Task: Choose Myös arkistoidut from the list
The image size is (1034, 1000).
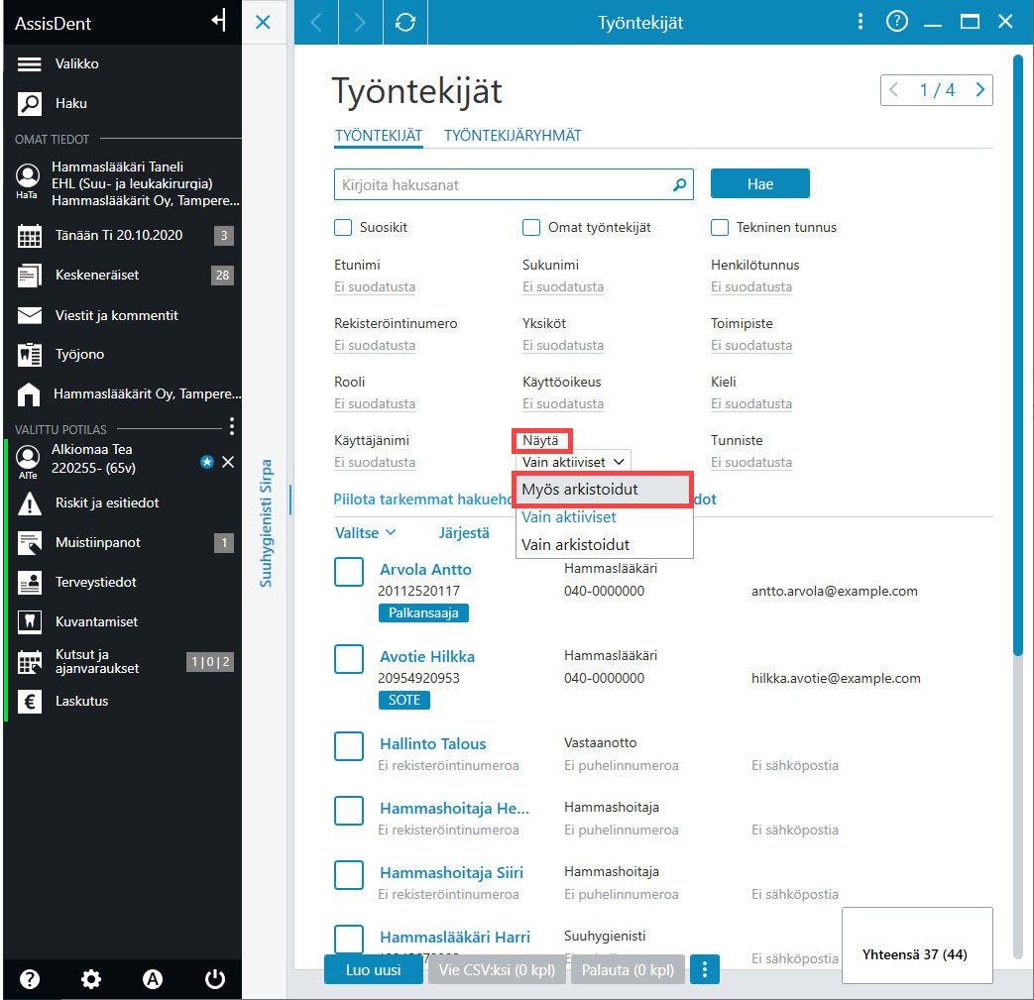Action: tap(604, 490)
